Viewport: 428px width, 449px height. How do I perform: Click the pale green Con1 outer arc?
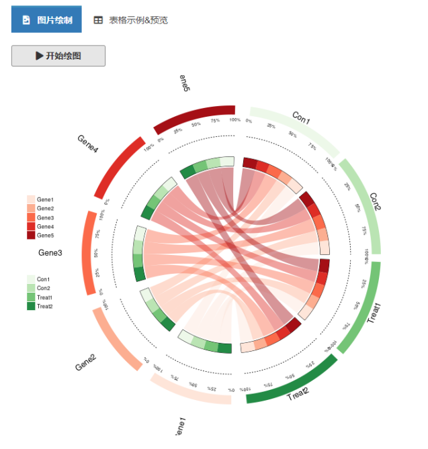pos(296,126)
